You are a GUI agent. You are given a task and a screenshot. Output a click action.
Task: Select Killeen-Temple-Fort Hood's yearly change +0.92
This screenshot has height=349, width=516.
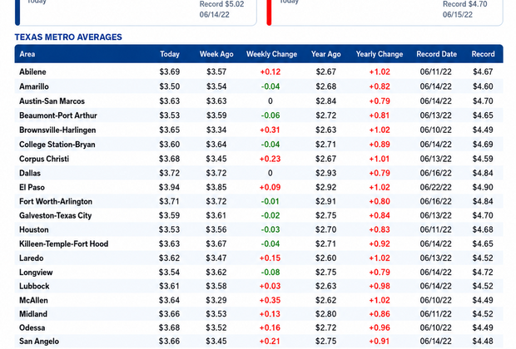point(380,243)
